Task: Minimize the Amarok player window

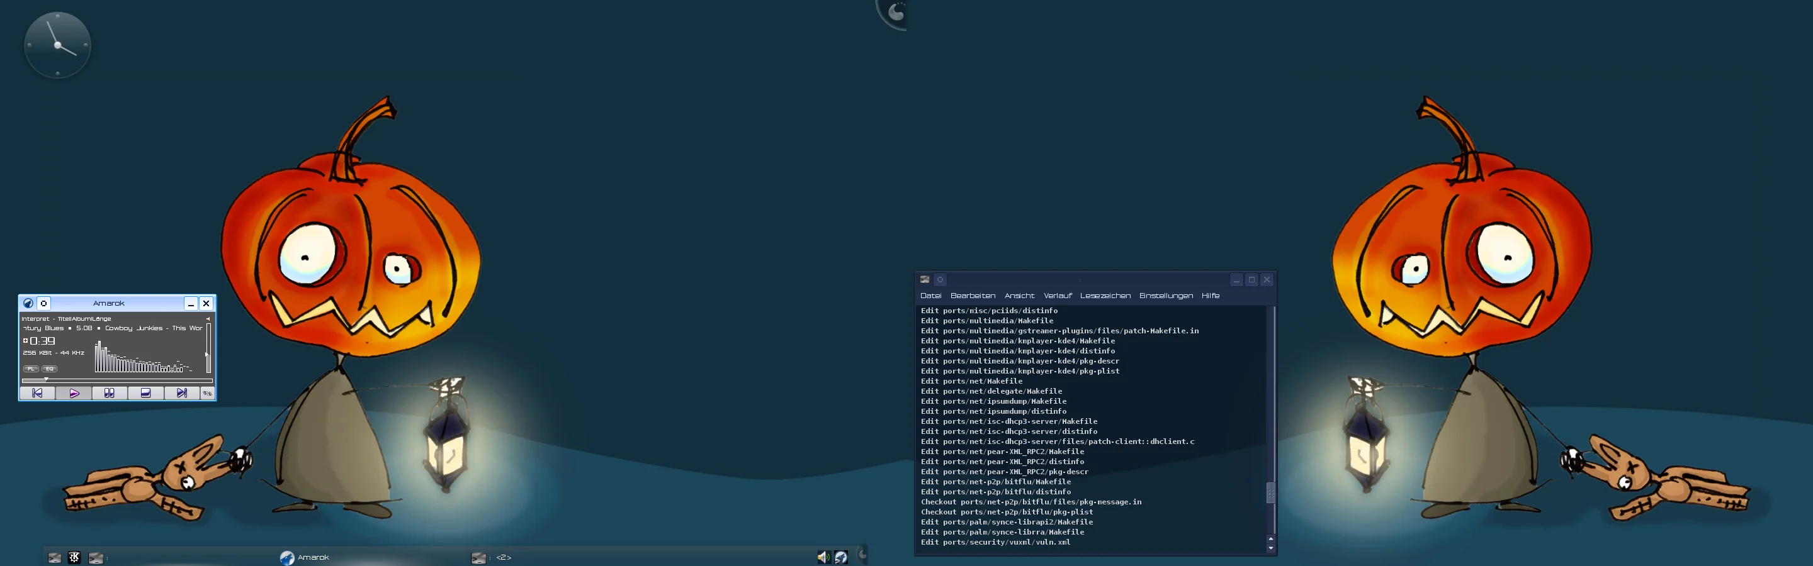Action: [x=191, y=303]
